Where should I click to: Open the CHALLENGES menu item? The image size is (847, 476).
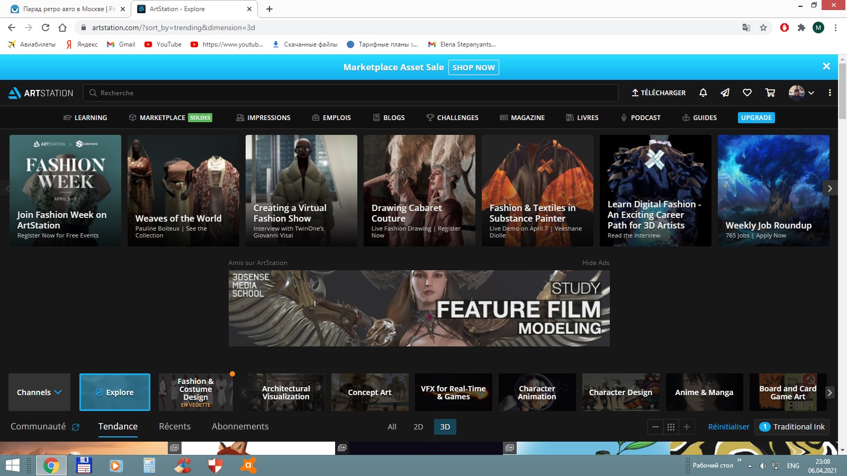pyautogui.click(x=452, y=117)
